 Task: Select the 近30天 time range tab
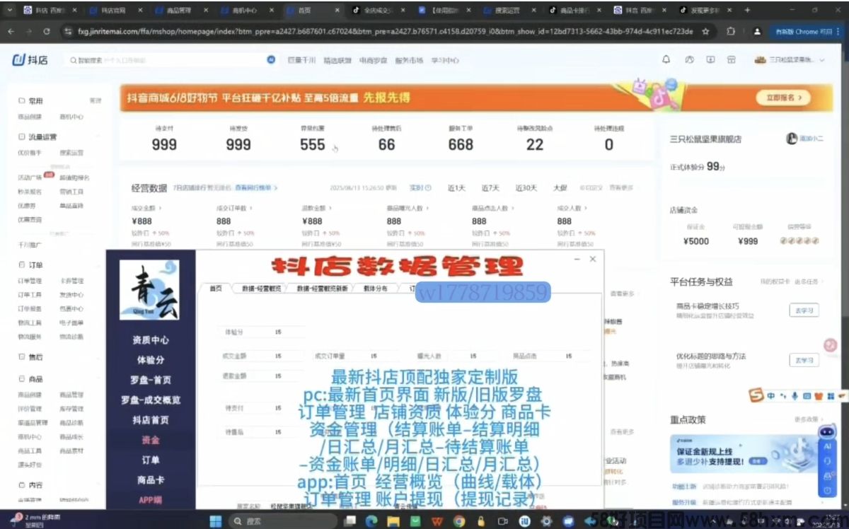click(x=526, y=188)
